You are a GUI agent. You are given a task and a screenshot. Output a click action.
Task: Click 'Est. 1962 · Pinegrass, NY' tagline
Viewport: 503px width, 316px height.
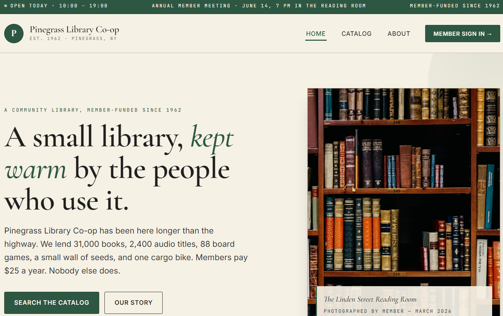(x=73, y=39)
